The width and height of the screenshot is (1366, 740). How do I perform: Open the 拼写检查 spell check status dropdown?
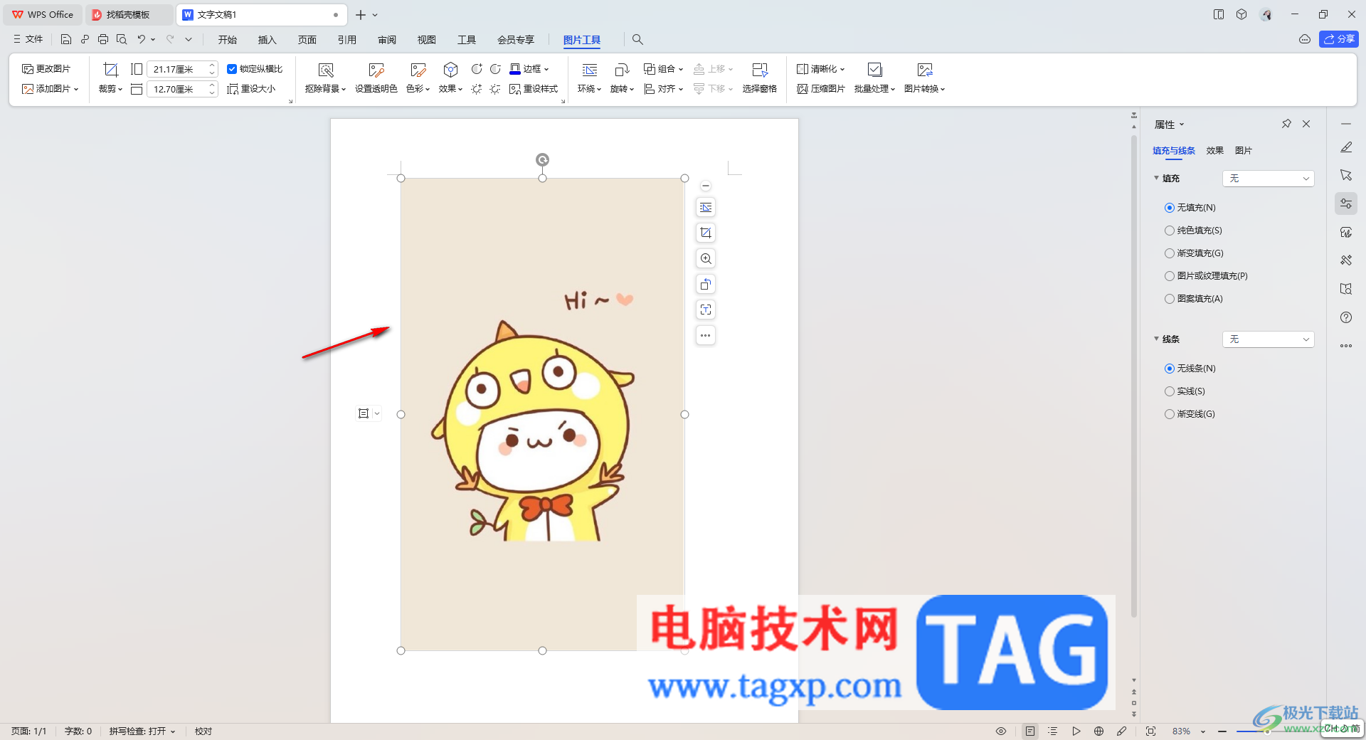pyautogui.click(x=142, y=731)
